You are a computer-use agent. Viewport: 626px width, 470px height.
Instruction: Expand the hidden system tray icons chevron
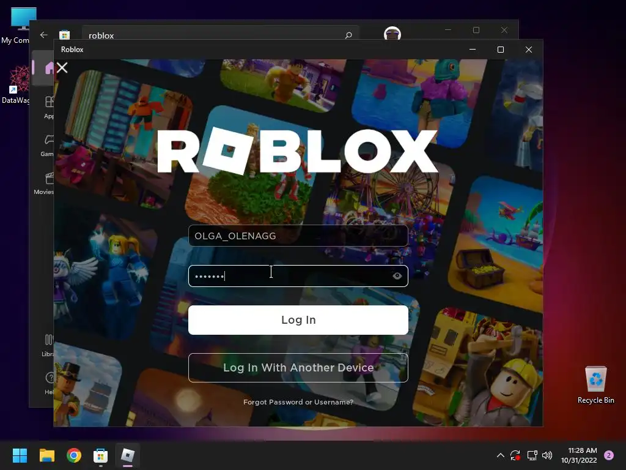tap(500, 455)
